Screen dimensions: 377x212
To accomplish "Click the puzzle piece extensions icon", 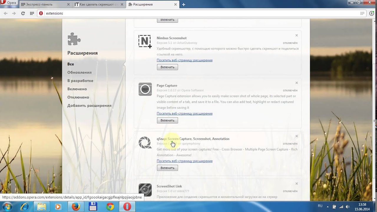I will (74, 39).
